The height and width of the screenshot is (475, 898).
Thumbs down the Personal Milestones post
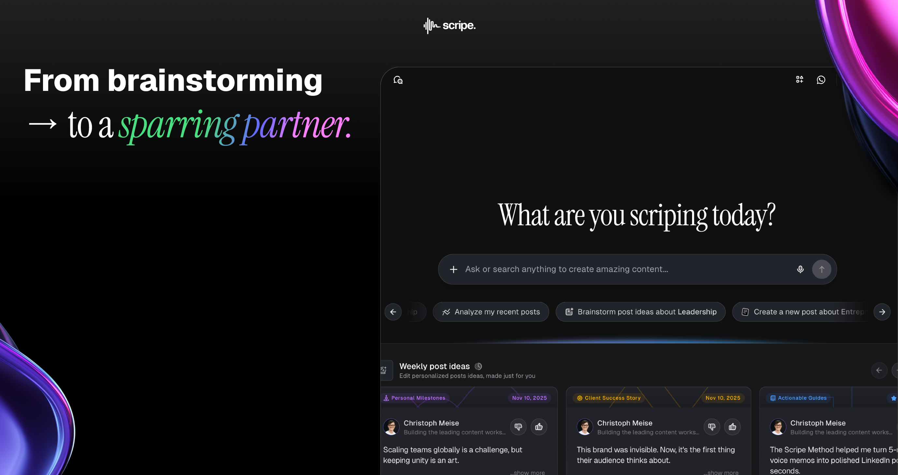(518, 426)
